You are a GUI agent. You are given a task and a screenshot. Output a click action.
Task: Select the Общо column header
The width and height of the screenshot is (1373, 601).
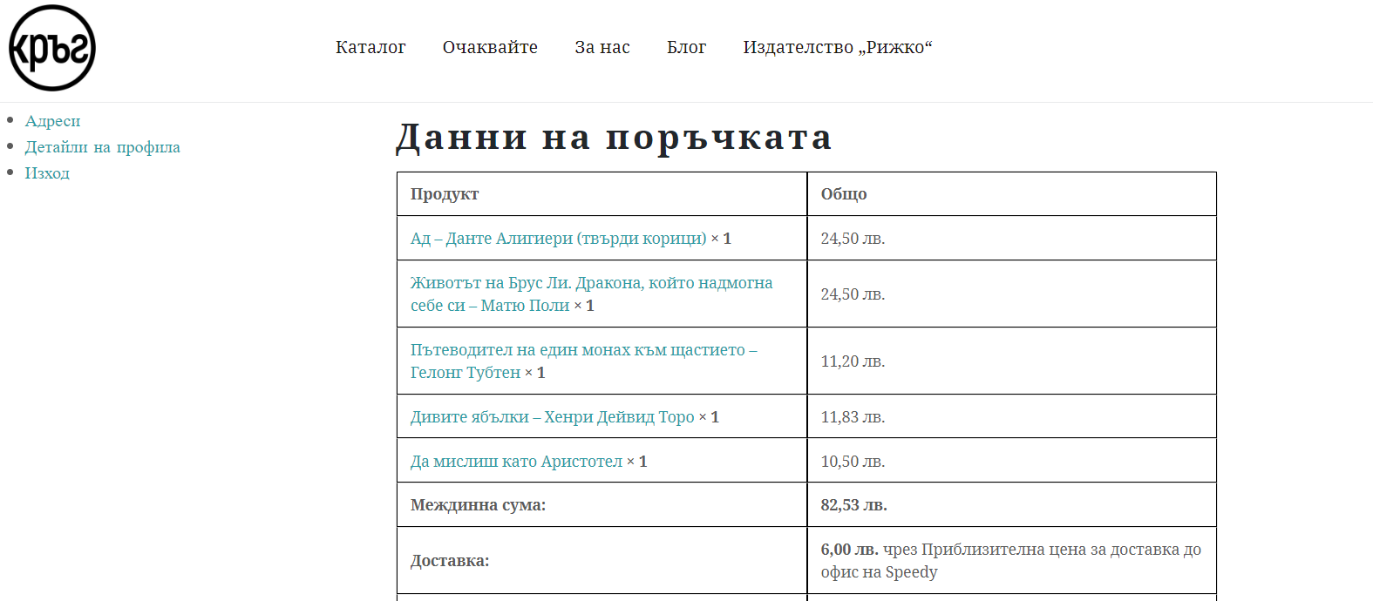pyautogui.click(x=844, y=193)
